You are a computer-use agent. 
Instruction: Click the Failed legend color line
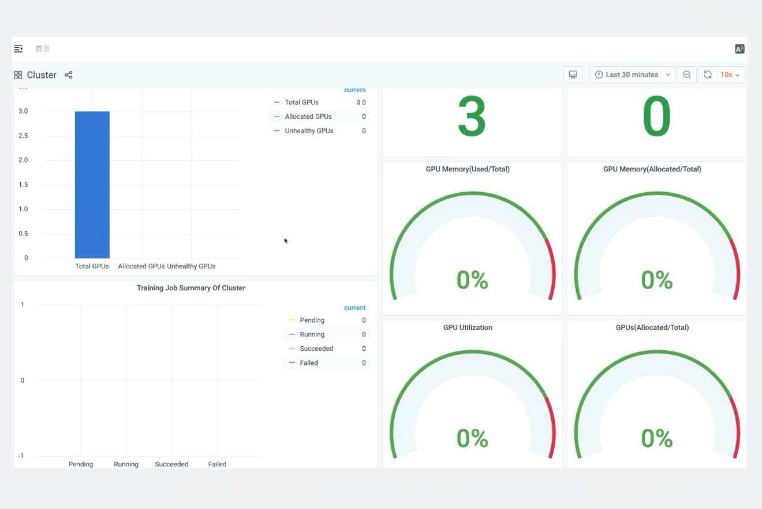pos(292,363)
